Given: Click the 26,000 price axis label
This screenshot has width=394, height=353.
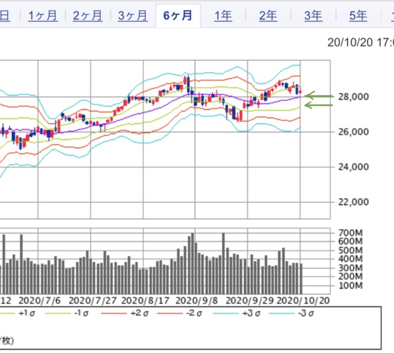Looking at the screenshot, I should 354,132.
